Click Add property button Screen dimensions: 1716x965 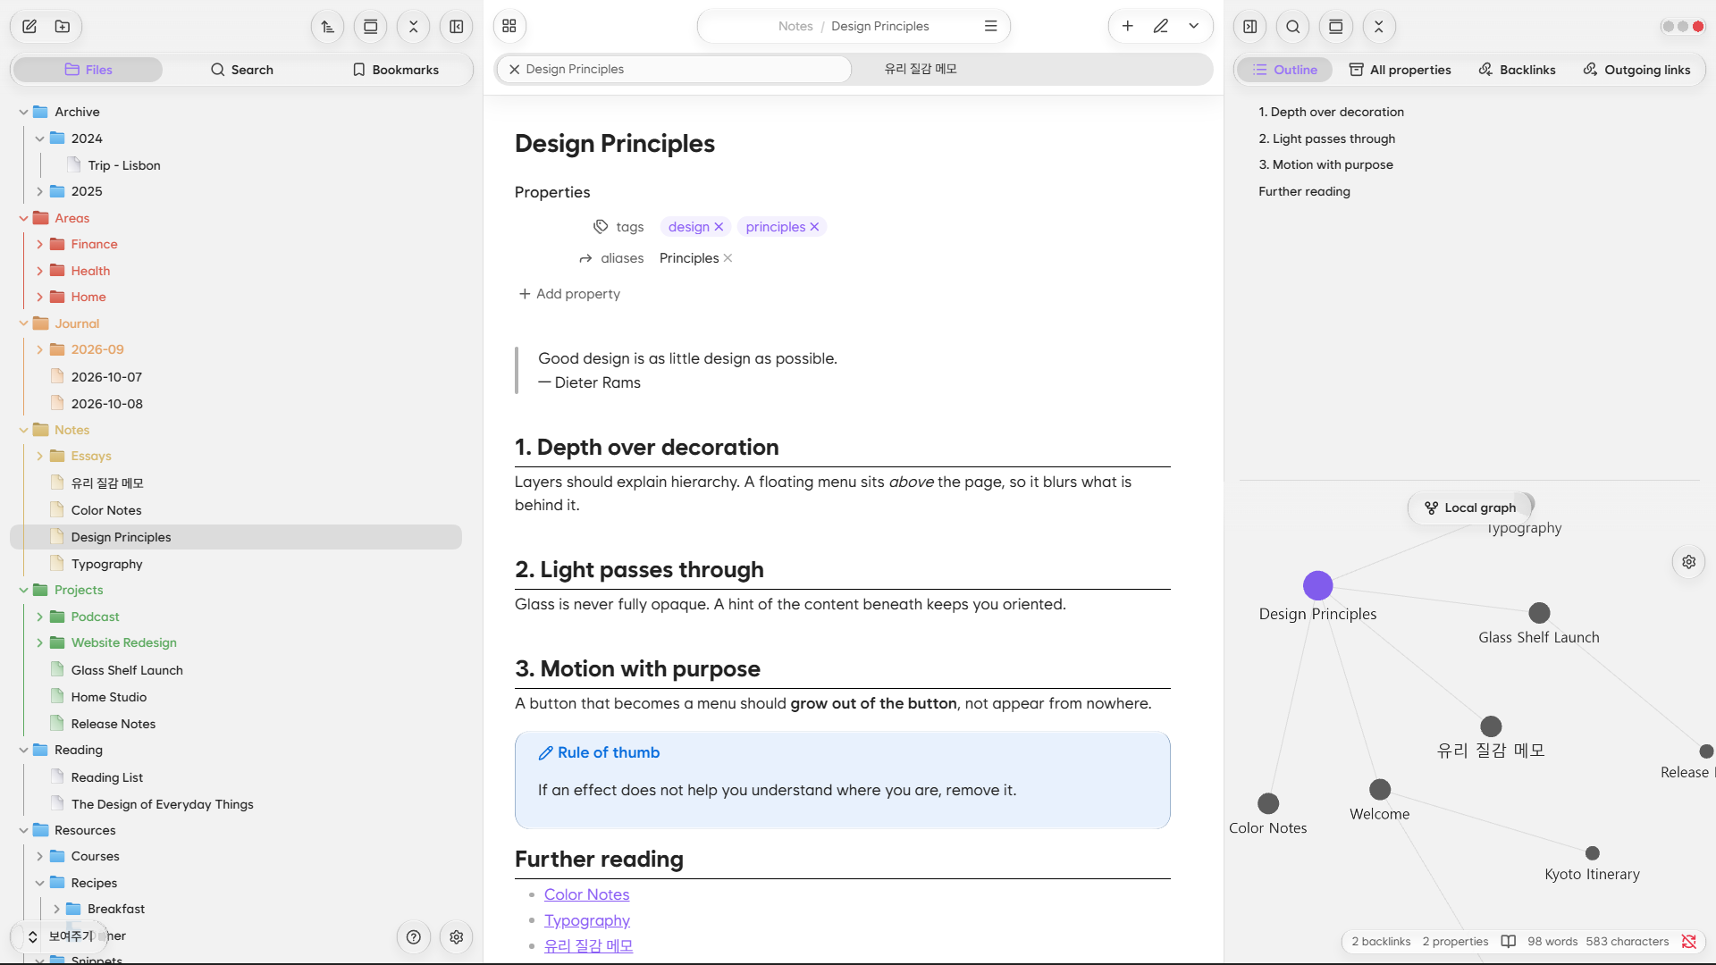coord(569,294)
